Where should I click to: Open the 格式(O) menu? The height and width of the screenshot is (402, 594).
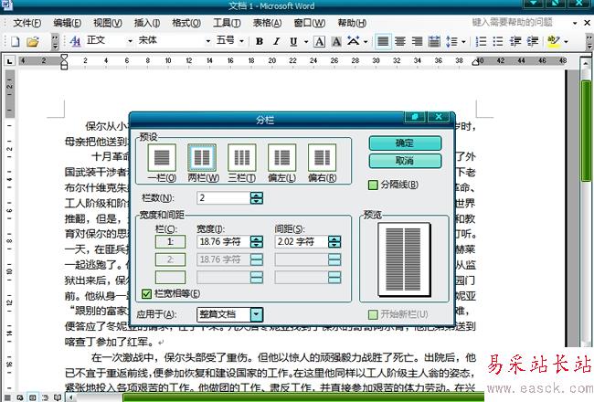pos(186,23)
